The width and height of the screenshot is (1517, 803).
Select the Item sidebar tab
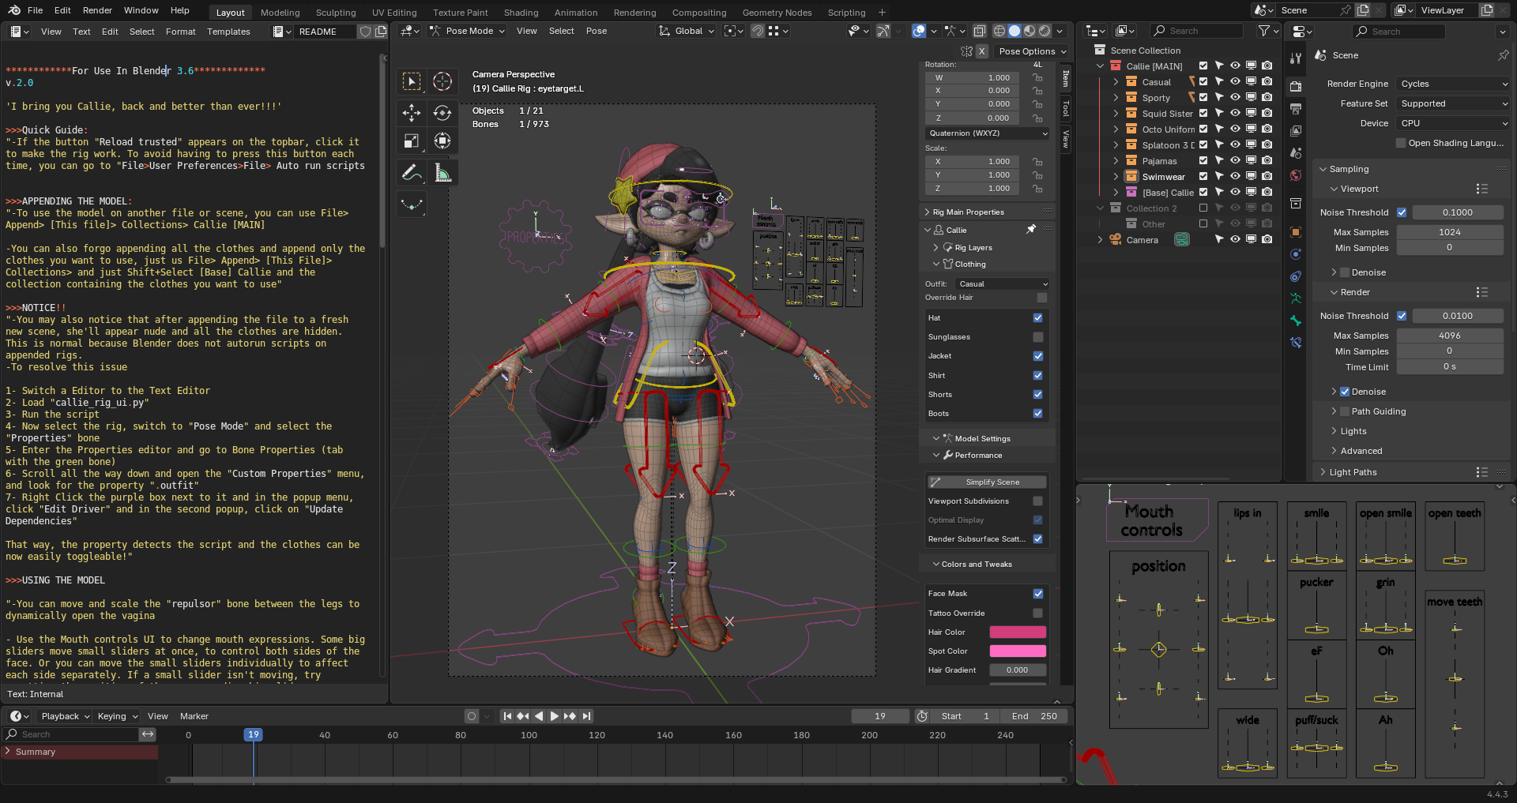pos(1066,78)
